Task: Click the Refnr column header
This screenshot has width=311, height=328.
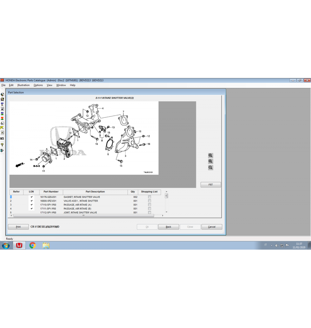Action: [16, 192]
